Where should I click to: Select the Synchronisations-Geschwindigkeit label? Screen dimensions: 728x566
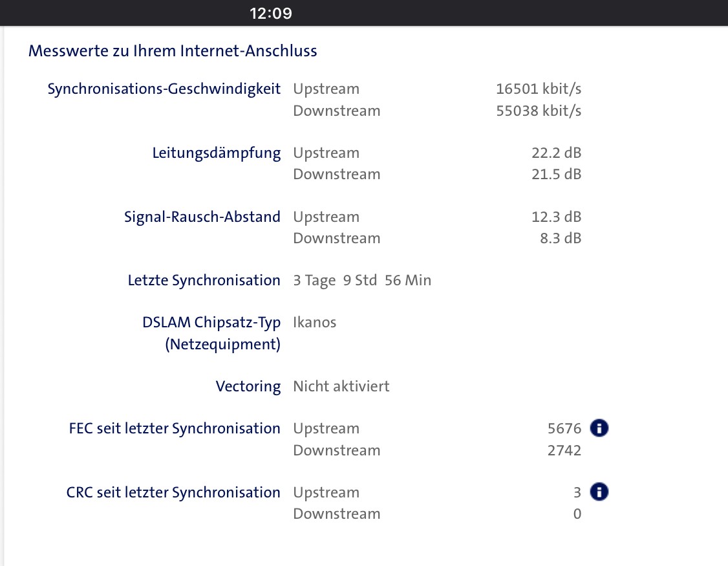pos(164,89)
